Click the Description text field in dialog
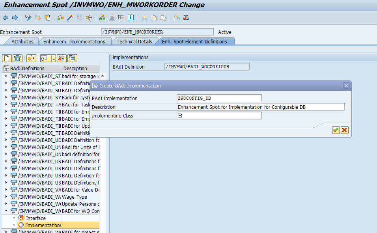 pos(260,107)
